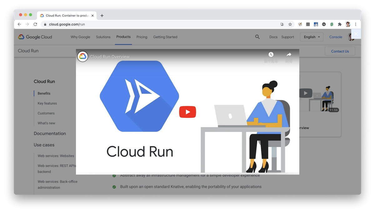Image resolution: width=375 pixels, height=213 pixels.
Task: Click the install page icon in address bar
Action: tap(282, 24)
